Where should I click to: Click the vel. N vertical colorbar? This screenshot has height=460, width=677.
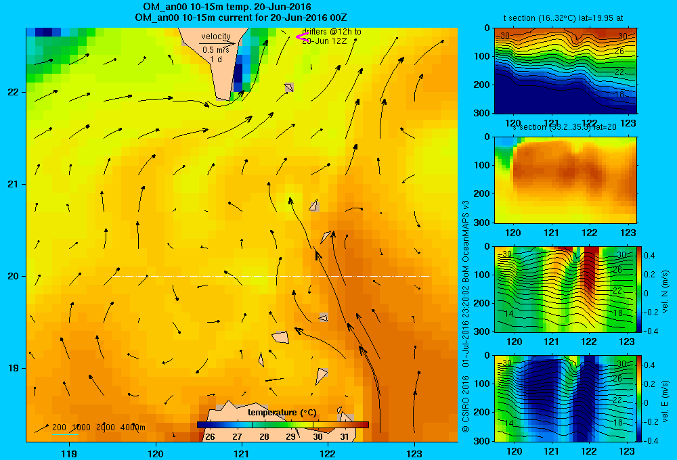(639, 289)
